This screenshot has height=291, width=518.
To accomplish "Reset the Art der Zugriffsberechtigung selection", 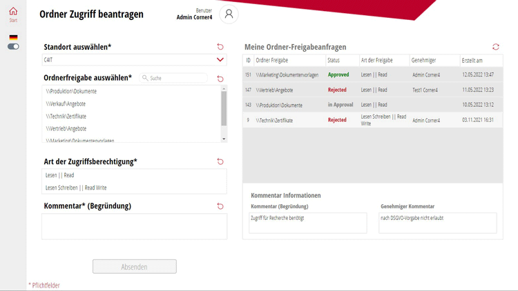I will [220, 161].
